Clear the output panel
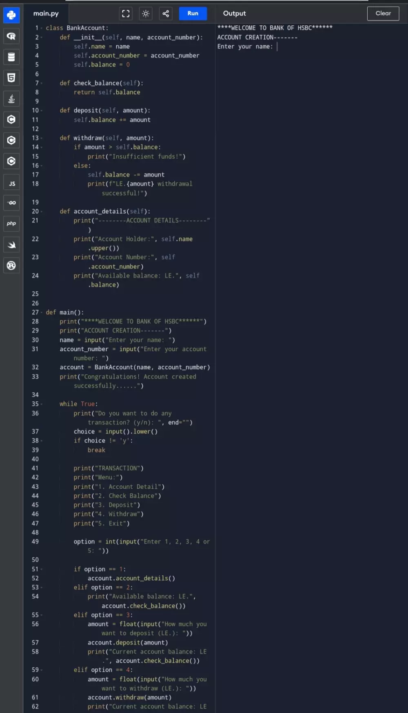The height and width of the screenshot is (713, 408). (x=383, y=13)
